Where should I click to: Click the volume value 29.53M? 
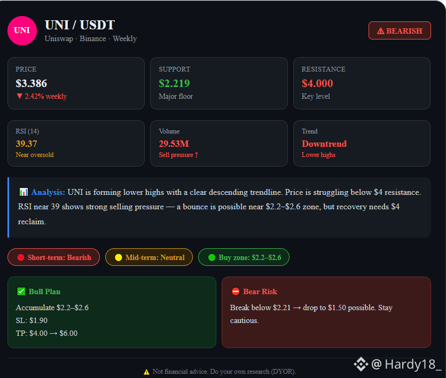point(174,144)
